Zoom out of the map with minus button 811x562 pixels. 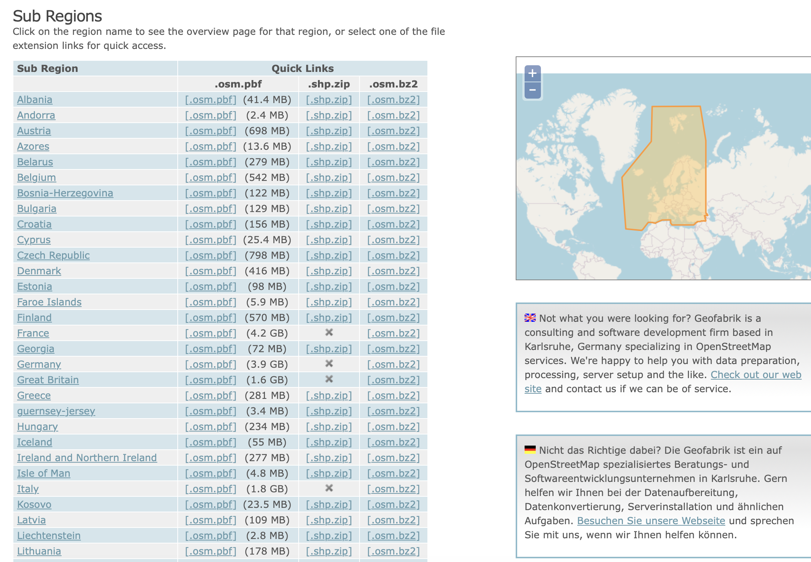point(532,90)
